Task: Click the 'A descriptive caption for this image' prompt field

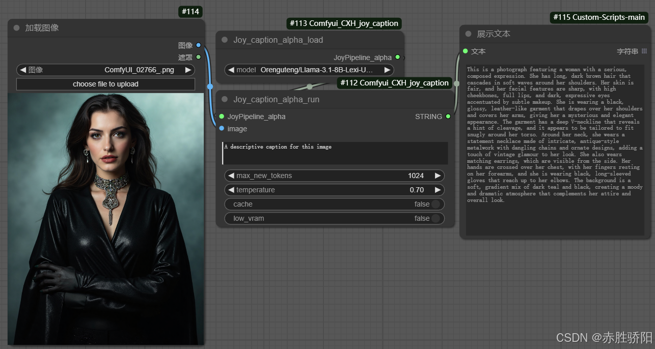Action: 335,153
